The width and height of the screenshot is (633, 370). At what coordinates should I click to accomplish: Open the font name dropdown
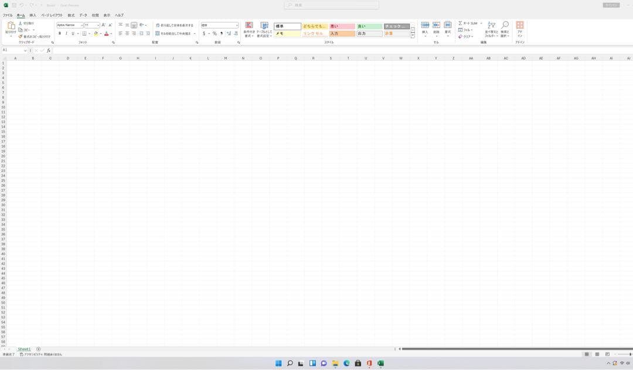tap(81, 25)
